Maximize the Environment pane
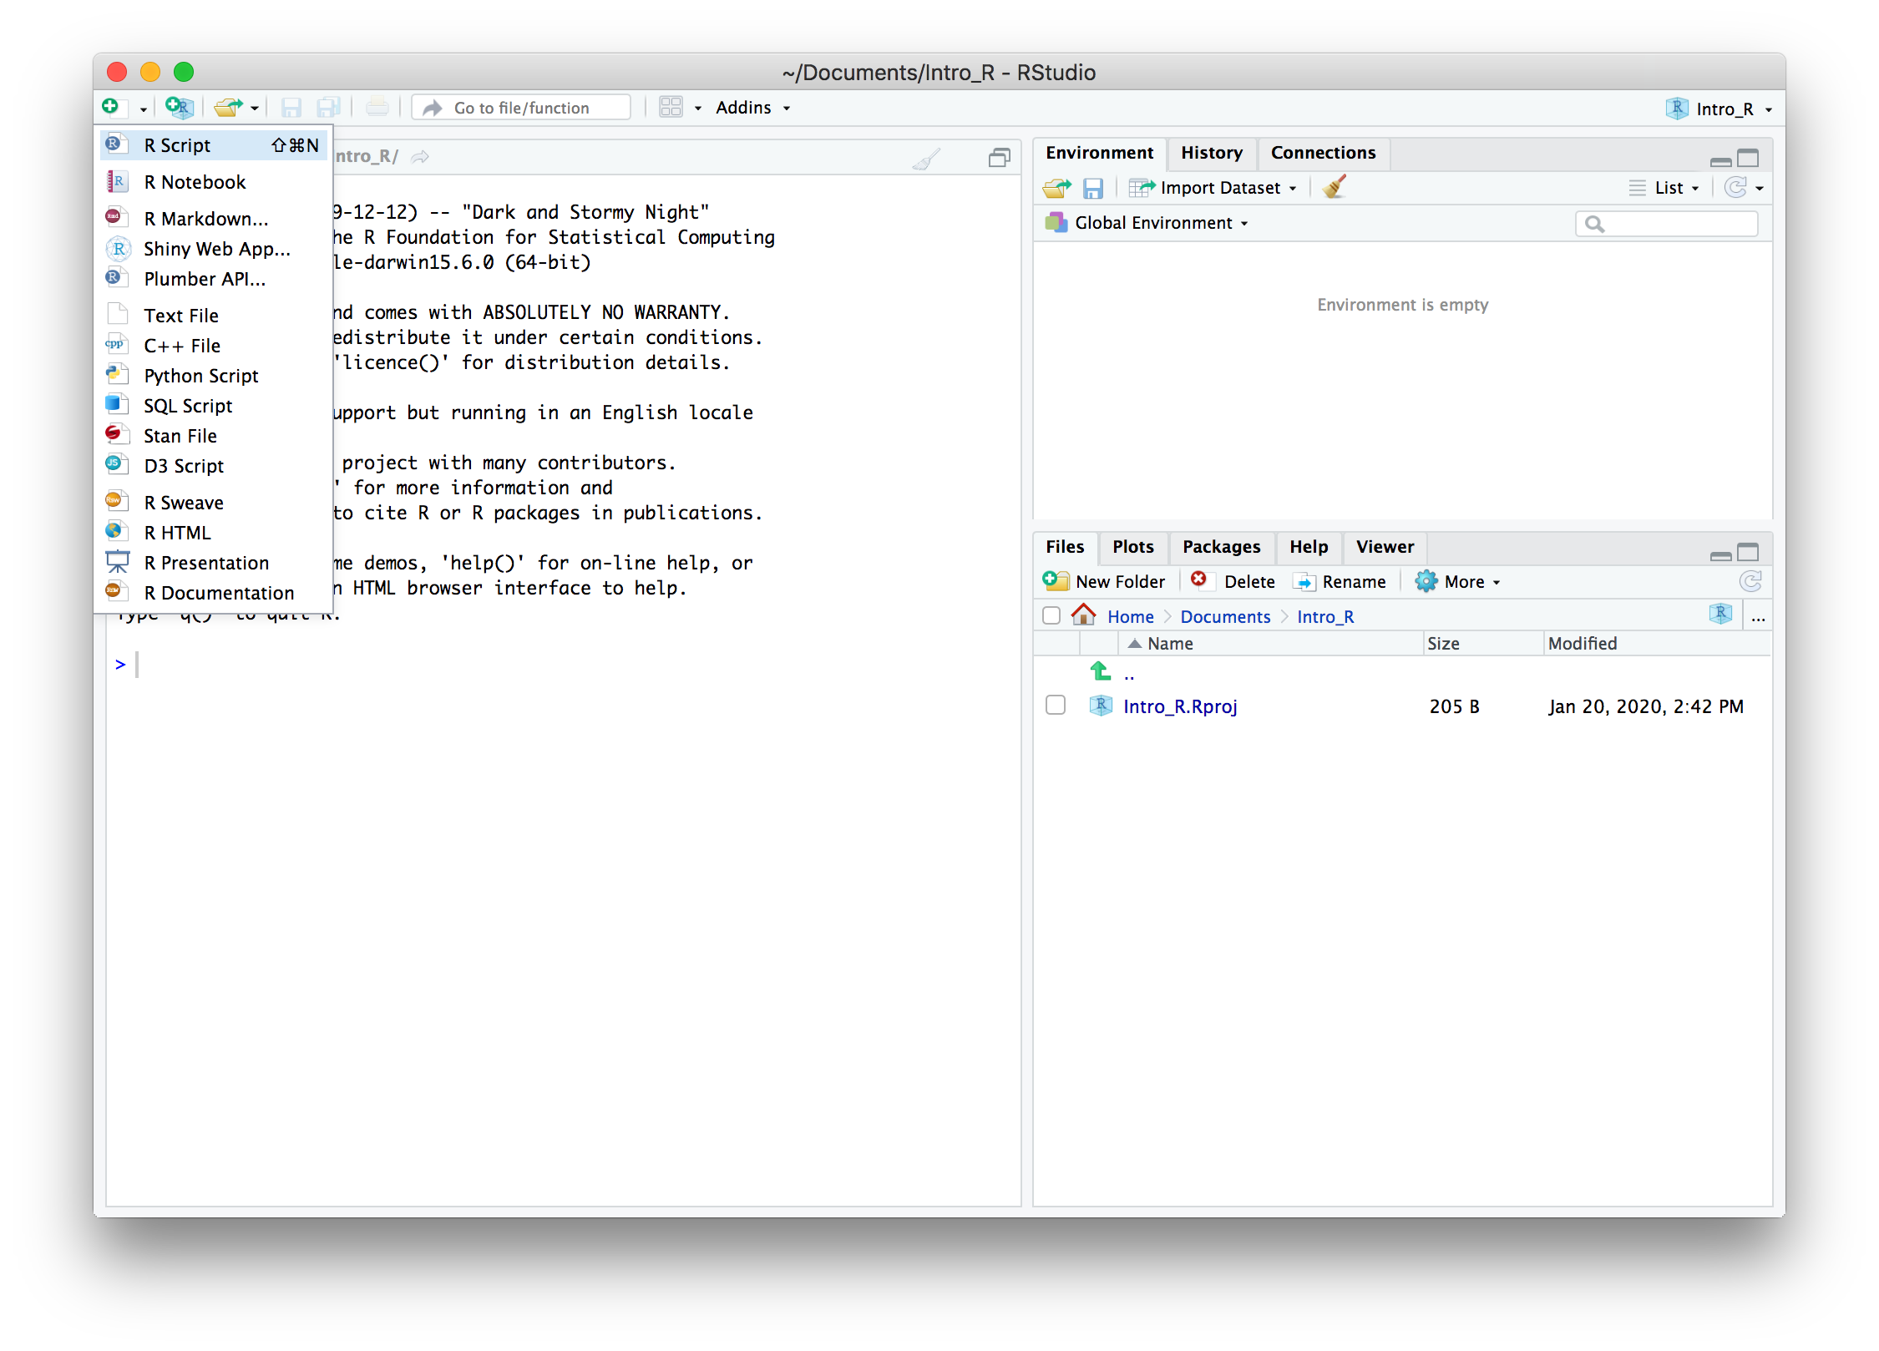 coord(1748,158)
